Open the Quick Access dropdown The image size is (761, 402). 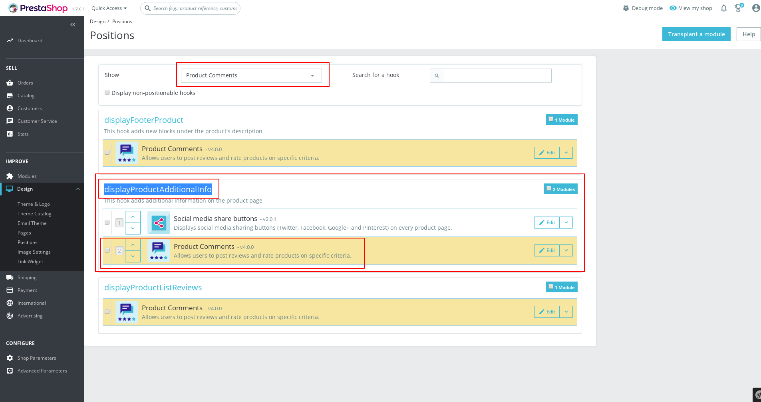pos(108,8)
